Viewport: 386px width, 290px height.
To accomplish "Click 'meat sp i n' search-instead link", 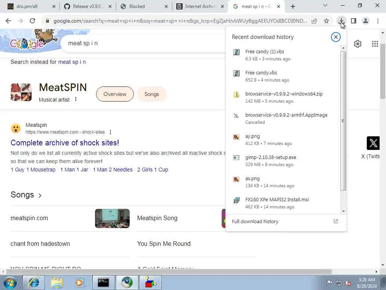I will pos(72,62).
